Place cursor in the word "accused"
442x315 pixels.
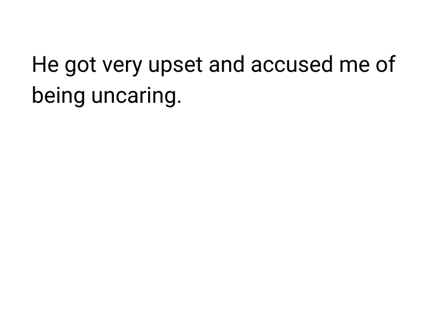point(291,65)
